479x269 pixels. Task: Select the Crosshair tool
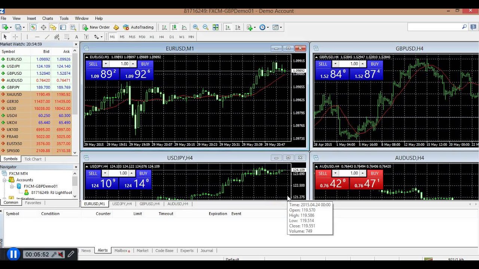point(15,37)
